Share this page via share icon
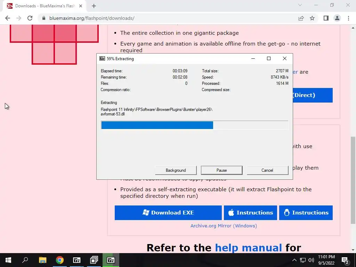The height and width of the screenshot is (267, 356). tap(301, 18)
